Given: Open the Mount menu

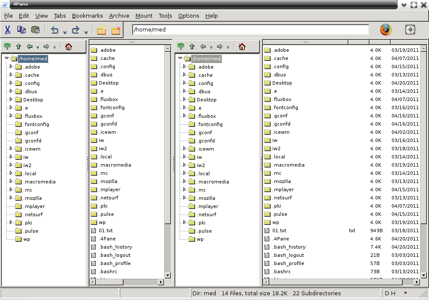Looking at the screenshot, I should (x=144, y=16).
